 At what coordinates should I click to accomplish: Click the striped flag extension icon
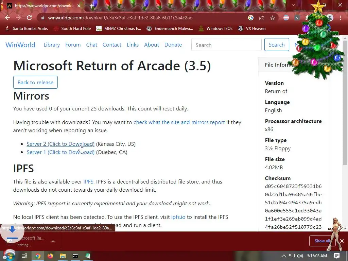[286, 18]
